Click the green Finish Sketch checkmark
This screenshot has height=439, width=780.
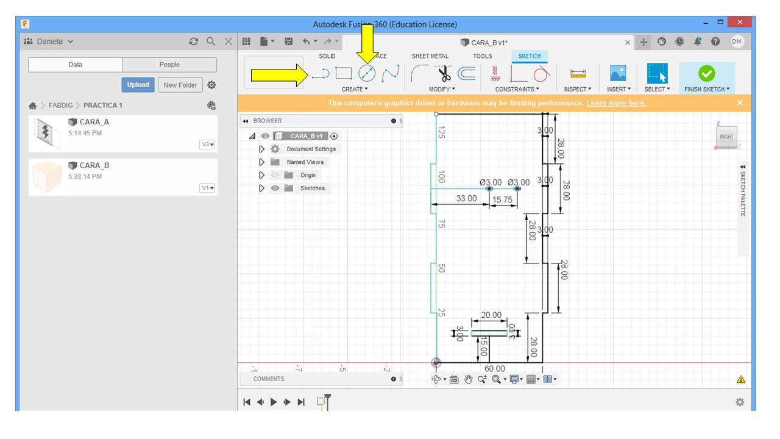[x=706, y=73]
